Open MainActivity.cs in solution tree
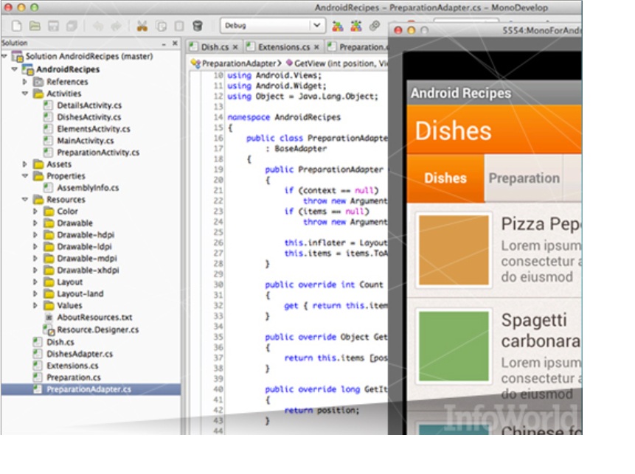 pyautogui.click(x=85, y=141)
